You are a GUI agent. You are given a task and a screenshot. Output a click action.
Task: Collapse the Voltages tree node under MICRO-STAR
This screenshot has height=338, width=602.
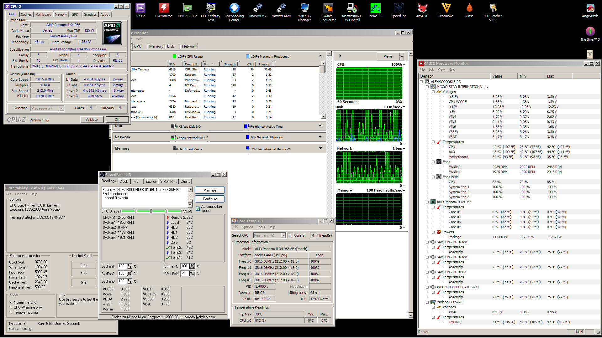click(433, 92)
